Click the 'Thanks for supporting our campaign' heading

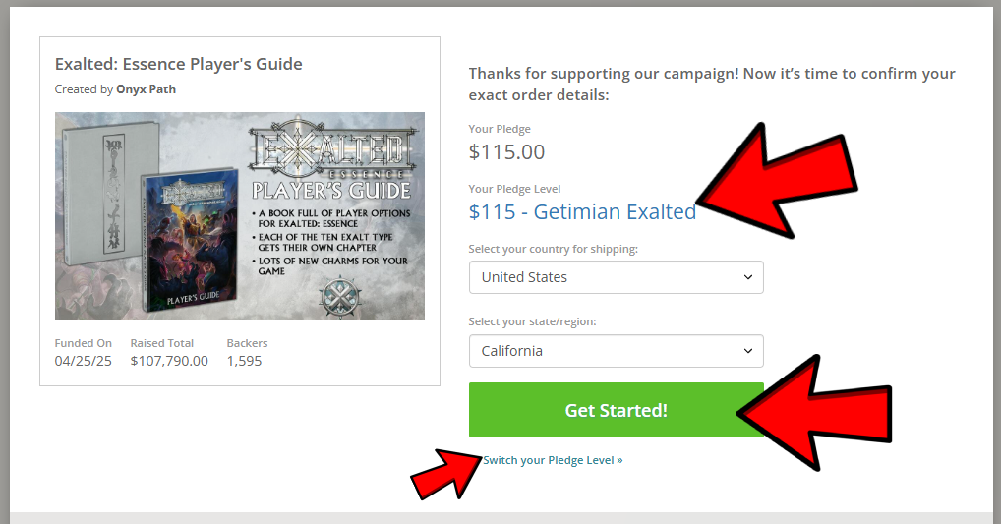712,84
